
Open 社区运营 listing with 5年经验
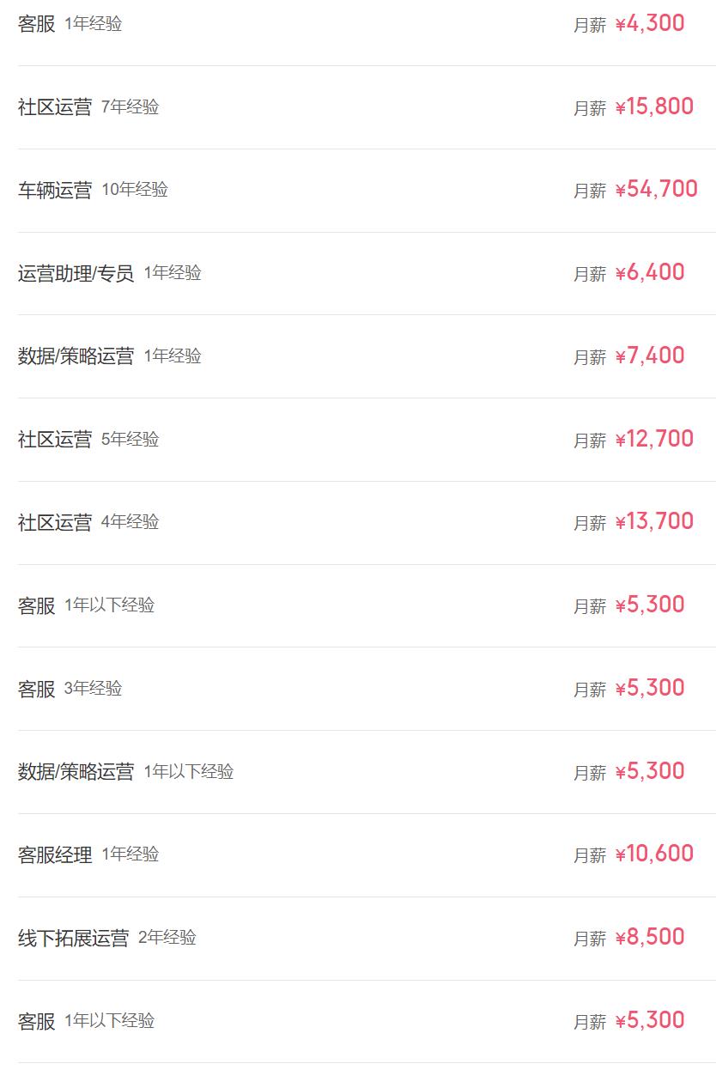55,440
